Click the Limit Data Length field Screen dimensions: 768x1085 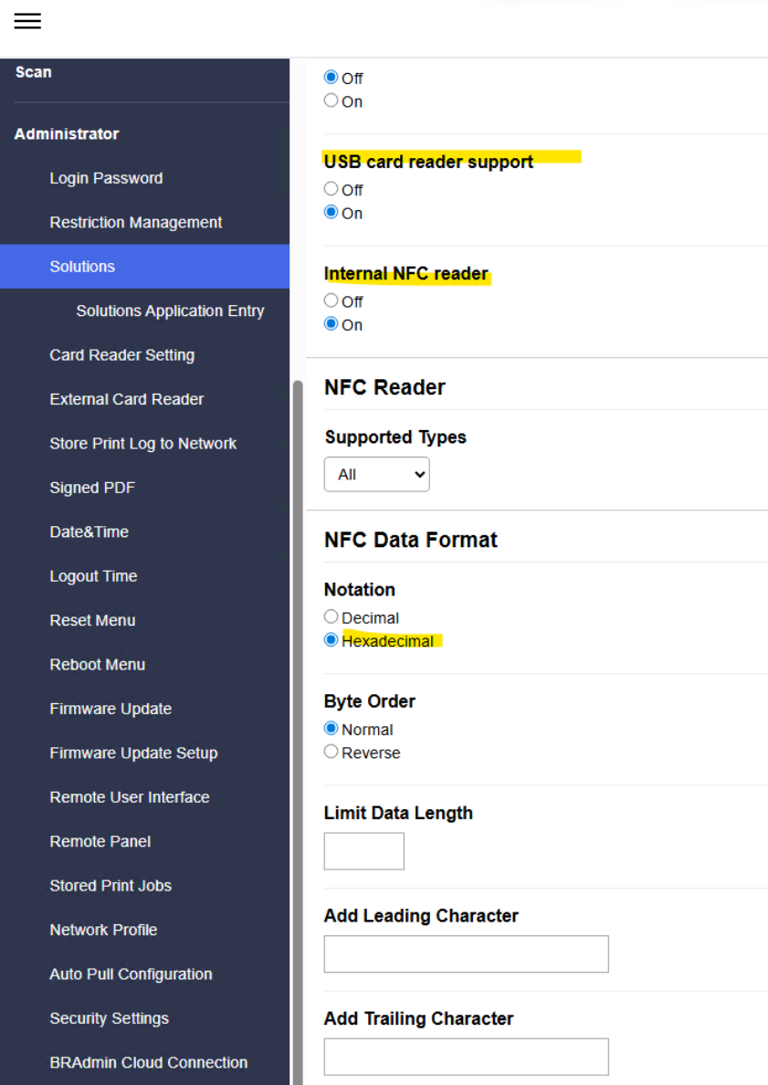click(x=364, y=851)
